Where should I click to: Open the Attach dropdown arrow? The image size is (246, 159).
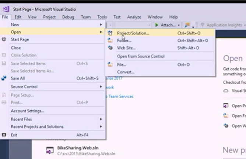pos(179,25)
